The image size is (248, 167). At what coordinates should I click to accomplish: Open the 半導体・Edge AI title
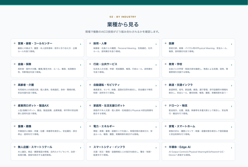click(x=179, y=147)
